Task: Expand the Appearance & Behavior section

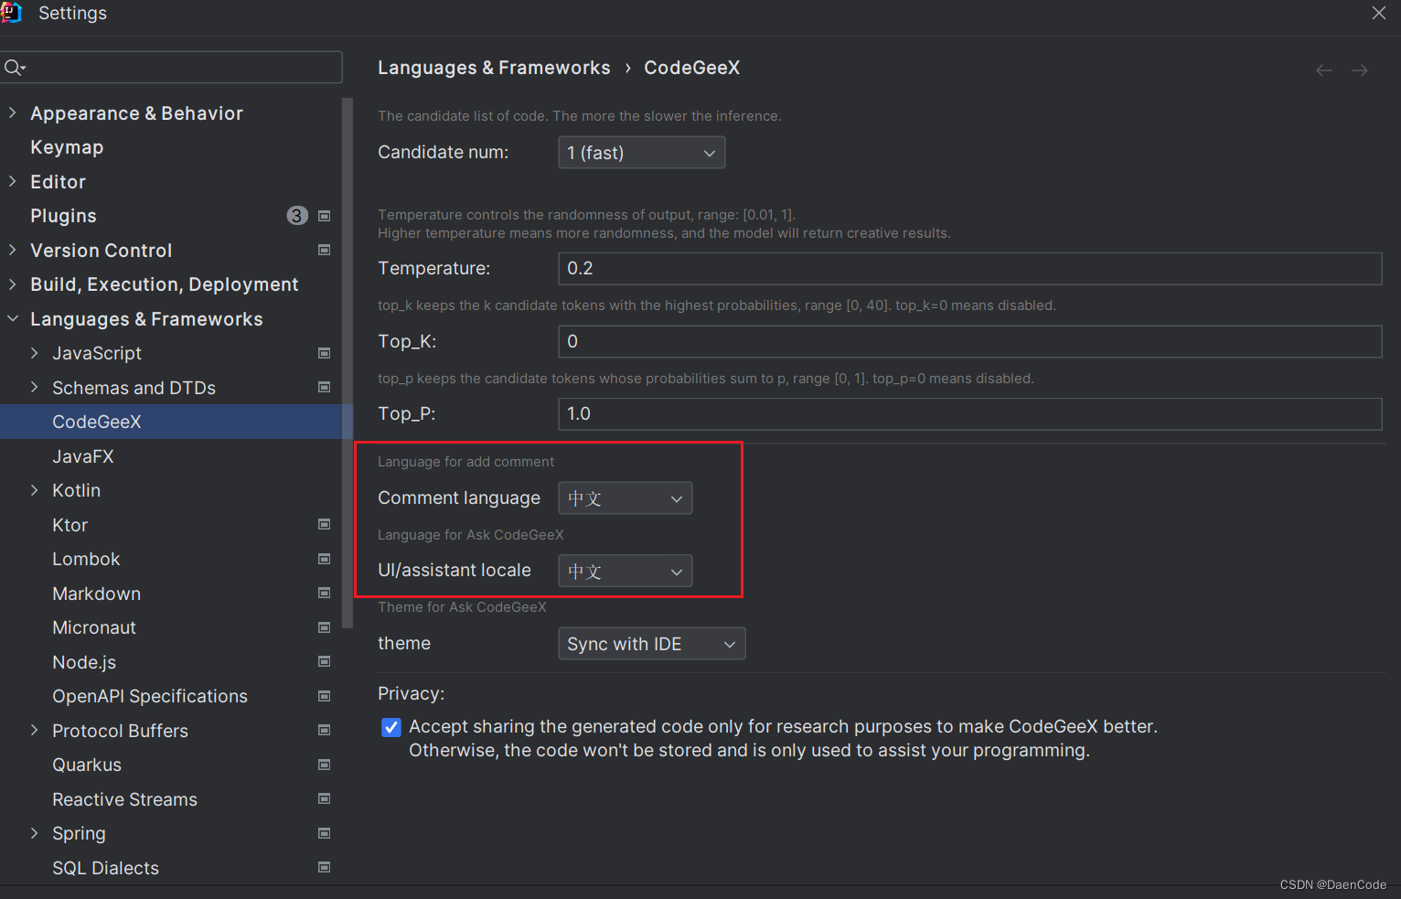Action: pyautogui.click(x=12, y=112)
